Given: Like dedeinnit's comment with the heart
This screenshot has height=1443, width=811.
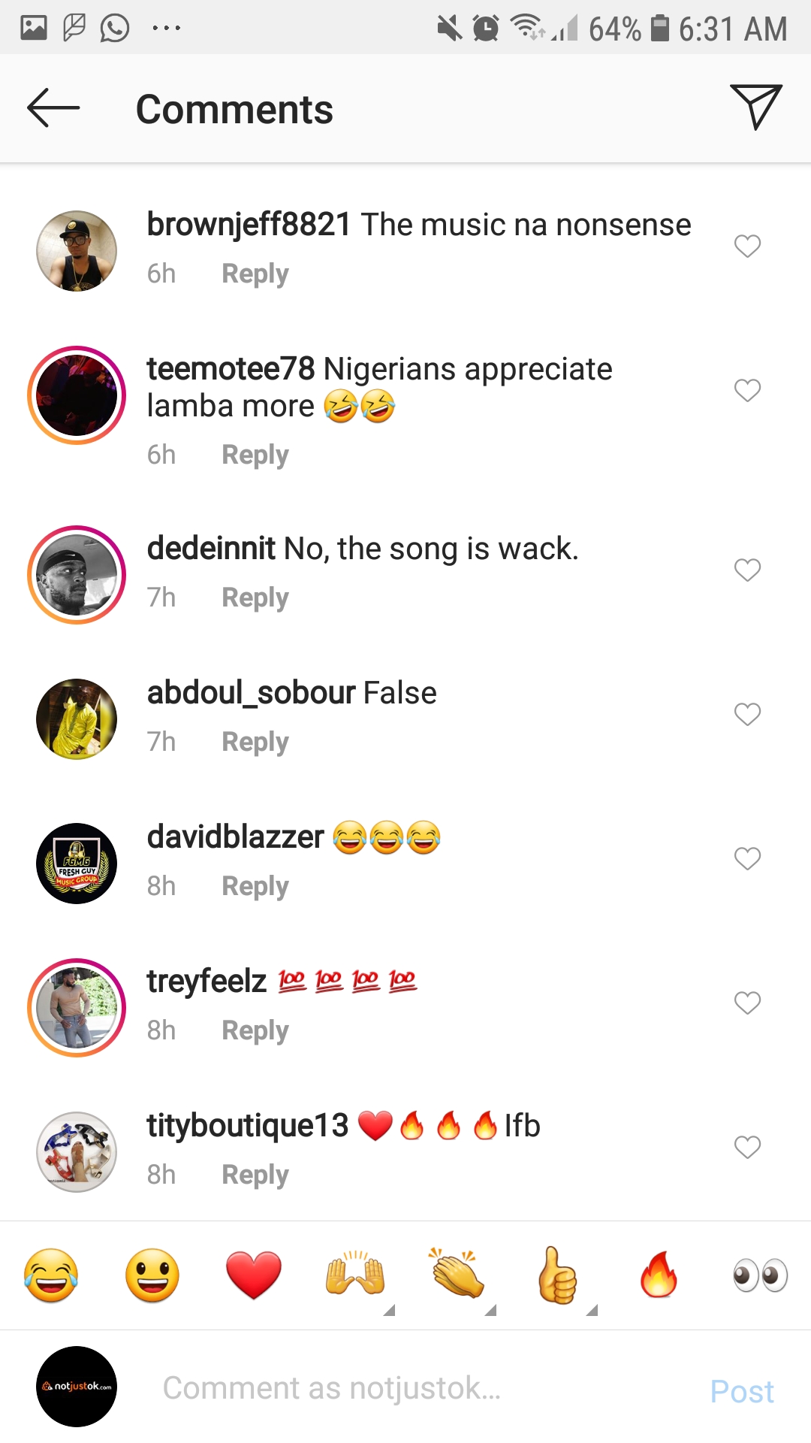Looking at the screenshot, I should point(747,570).
